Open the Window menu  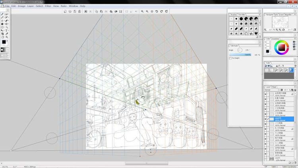(74, 6)
